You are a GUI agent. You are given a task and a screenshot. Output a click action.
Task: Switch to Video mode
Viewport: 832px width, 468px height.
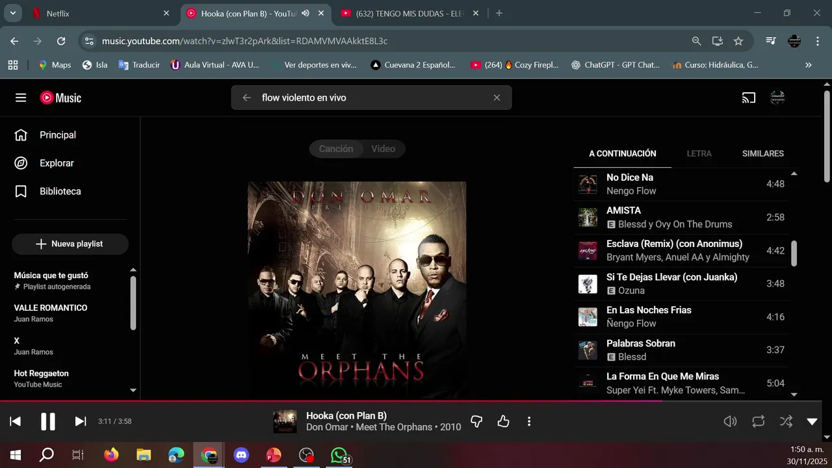(x=383, y=149)
